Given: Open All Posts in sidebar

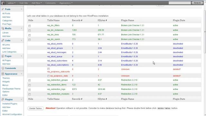Looking at the screenshot, I should coord(6,14).
